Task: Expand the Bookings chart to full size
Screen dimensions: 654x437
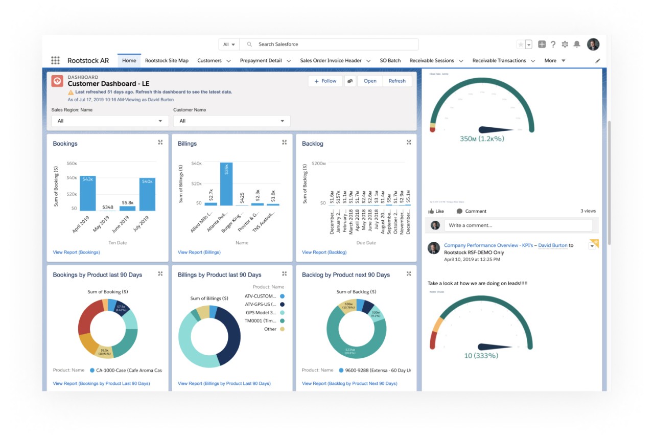Action: [x=160, y=143]
